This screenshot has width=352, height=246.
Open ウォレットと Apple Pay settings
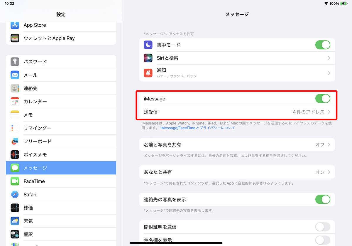(61, 38)
